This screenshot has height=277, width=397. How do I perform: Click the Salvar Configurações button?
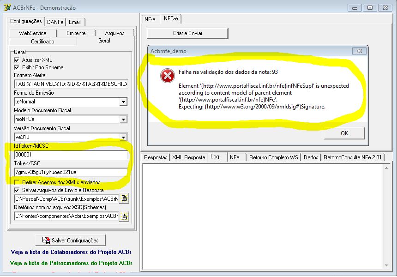pos(70,240)
